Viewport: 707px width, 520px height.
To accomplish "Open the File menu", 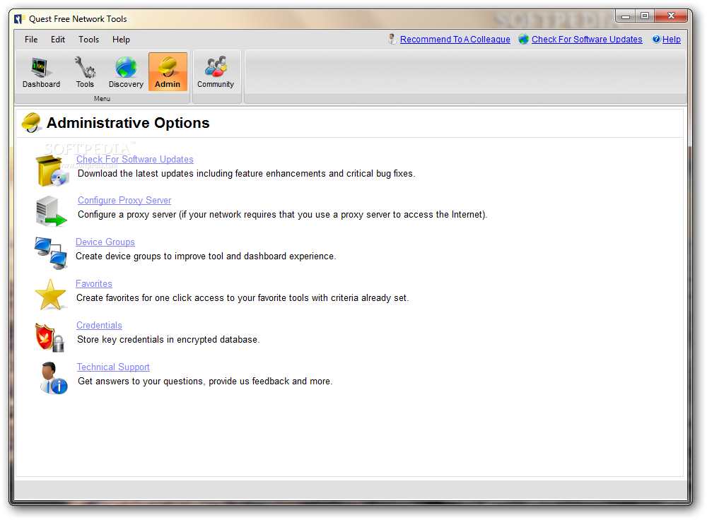I will click(x=31, y=39).
